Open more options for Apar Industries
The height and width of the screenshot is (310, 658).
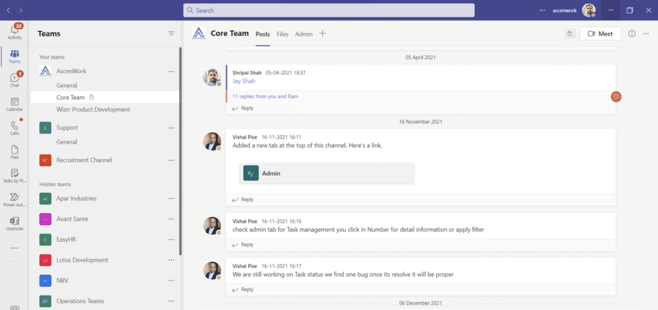(x=171, y=198)
